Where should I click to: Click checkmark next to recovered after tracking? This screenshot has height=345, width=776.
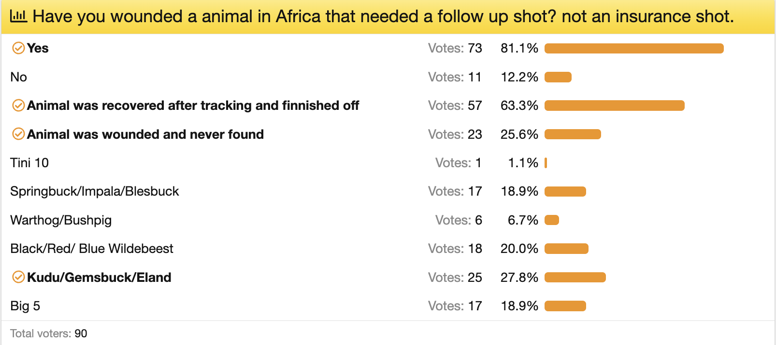coord(18,106)
